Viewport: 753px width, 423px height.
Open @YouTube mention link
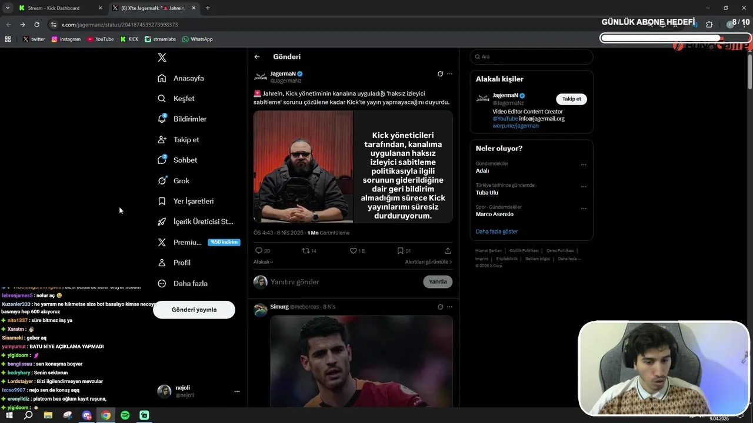pyautogui.click(x=505, y=119)
